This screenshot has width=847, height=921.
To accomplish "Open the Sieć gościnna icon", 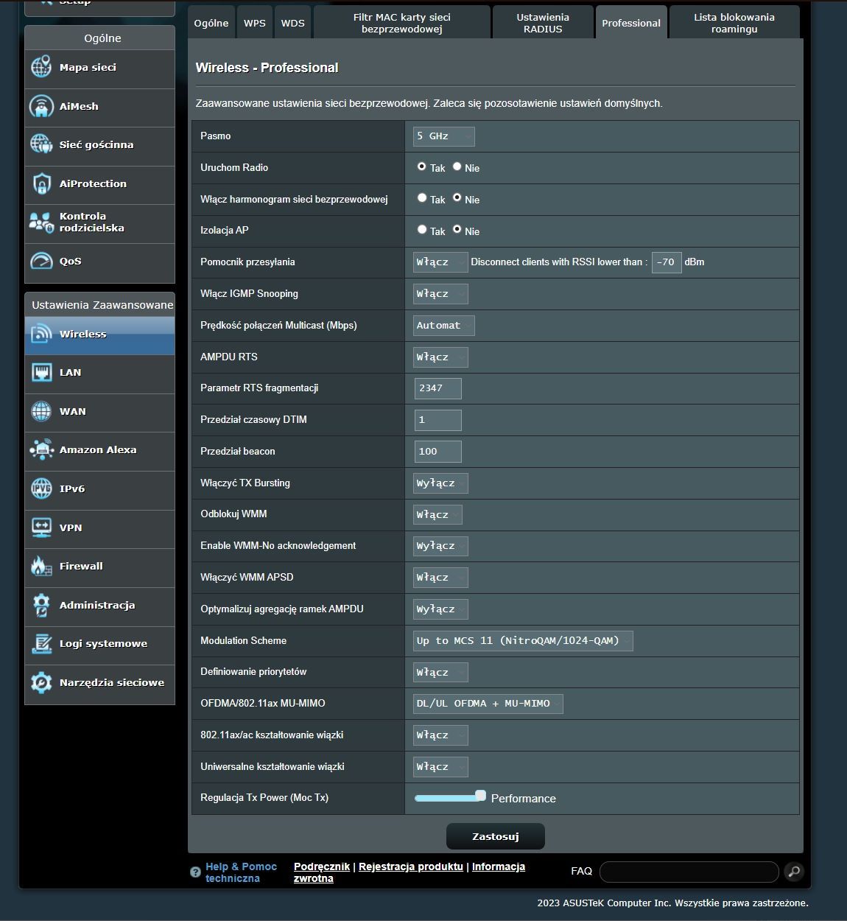I will pyautogui.click(x=41, y=144).
